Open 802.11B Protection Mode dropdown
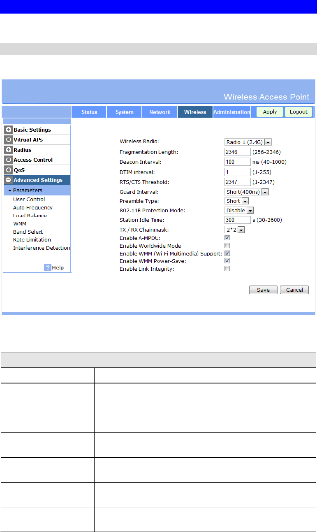Viewport: 317px width, 532px height. tap(239, 210)
